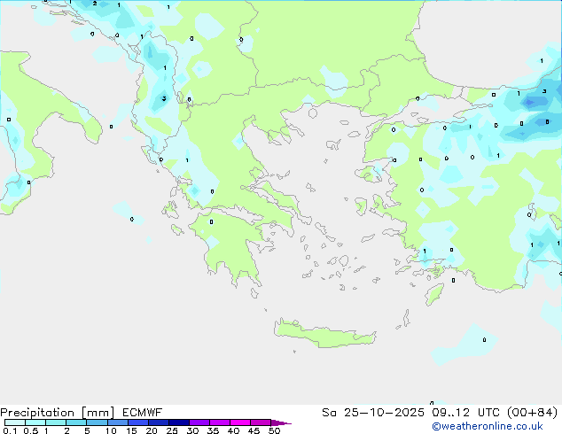Select the forecast date 'Sa 25-10-2025'
562x434 pixels.
(x=373, y=413)
